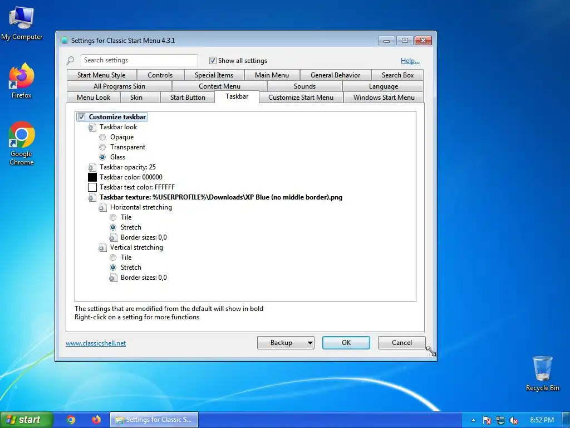Switch to the Start Menu Style tab
This screenshot has height=428, width=570.
pos(101,75)
